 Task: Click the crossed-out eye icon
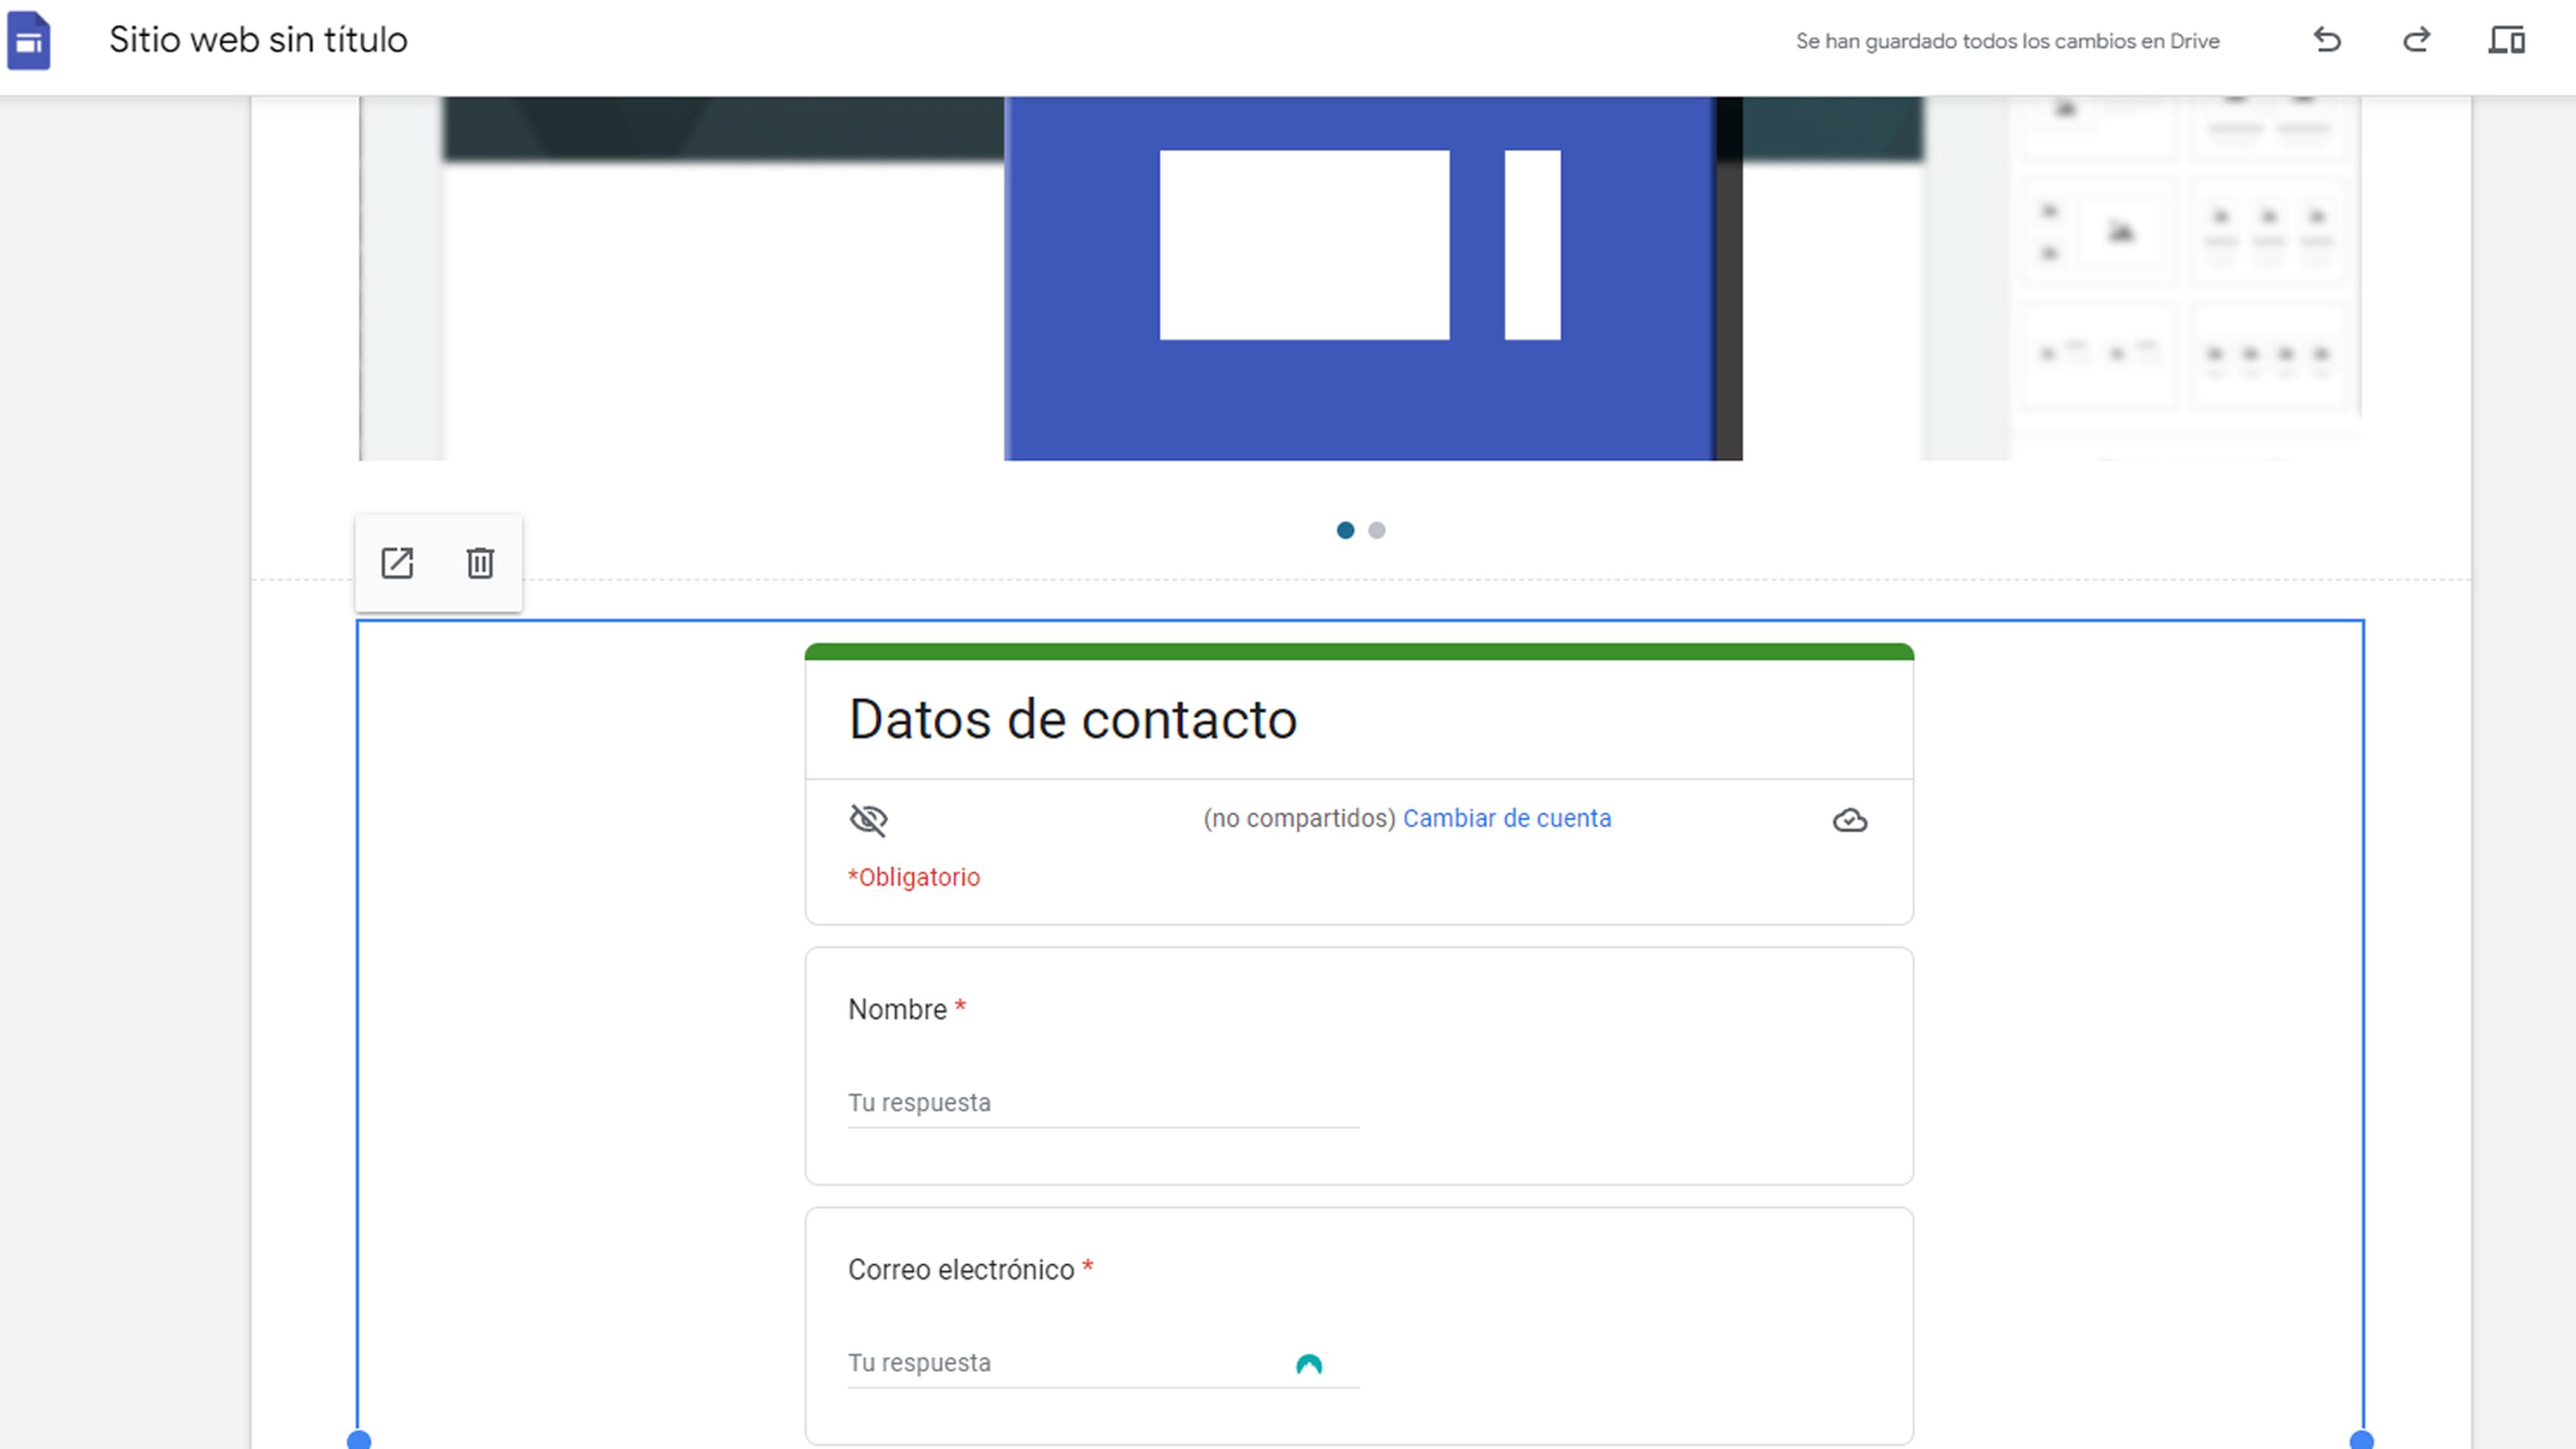868,820
